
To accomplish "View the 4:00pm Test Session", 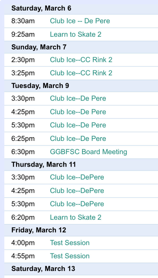I will coord(70,243).
